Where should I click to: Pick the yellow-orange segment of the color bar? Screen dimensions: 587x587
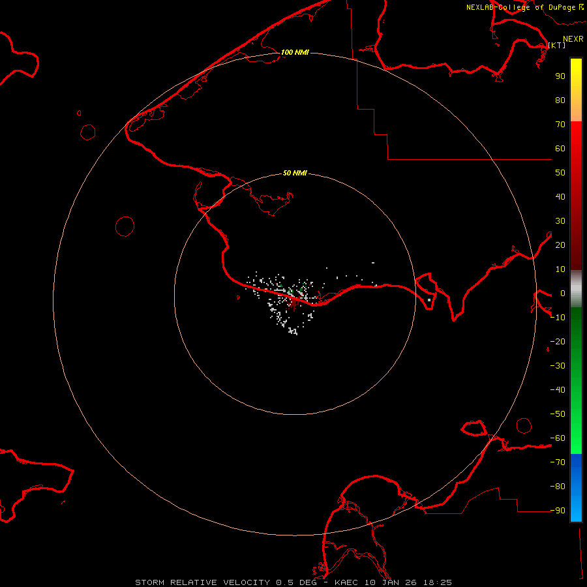576,90
